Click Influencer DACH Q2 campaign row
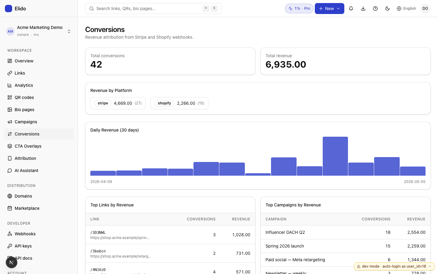Image resolution: width=438 pixels, height=274 pixels. [x=346, y=232]
